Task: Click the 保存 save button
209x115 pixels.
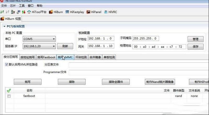Action: [x=195, y=47]
